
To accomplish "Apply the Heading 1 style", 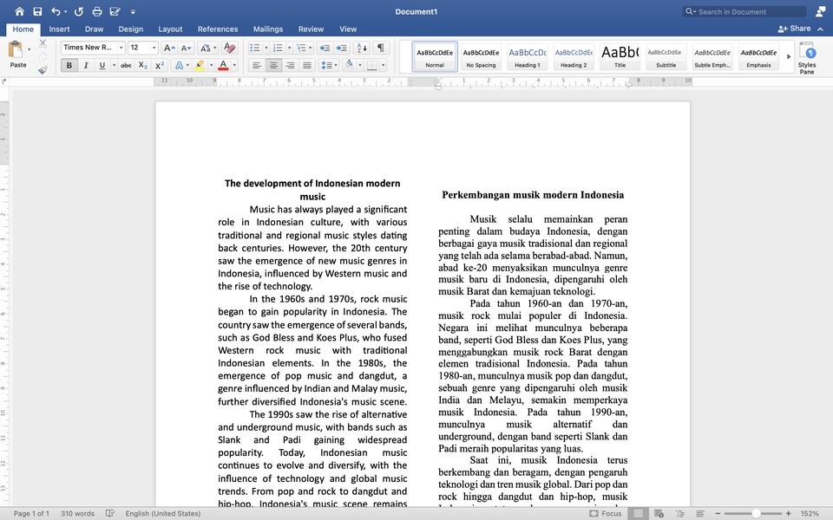I will [x=528, y=57].
